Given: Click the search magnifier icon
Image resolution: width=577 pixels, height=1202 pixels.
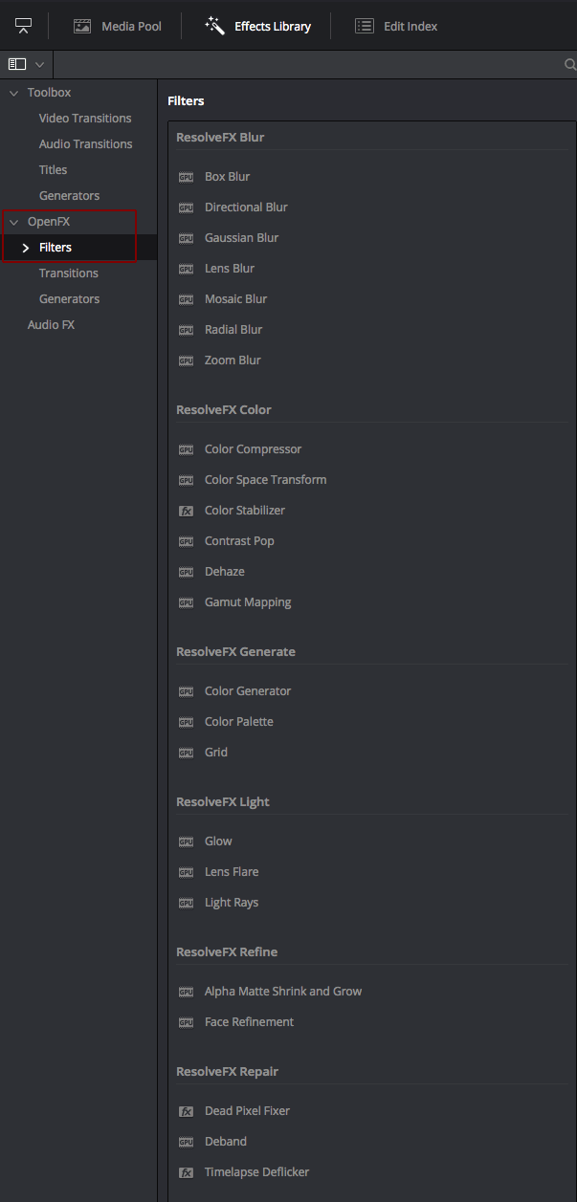Looking at the screenshot, I should pos(570,65).
